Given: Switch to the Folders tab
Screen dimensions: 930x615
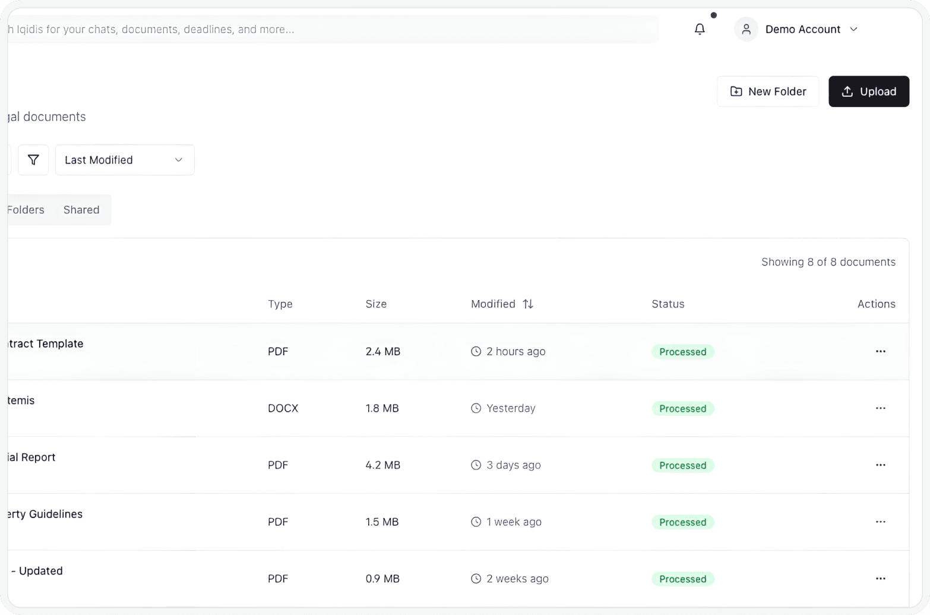Looking at the screenshot, I should 26,210.
